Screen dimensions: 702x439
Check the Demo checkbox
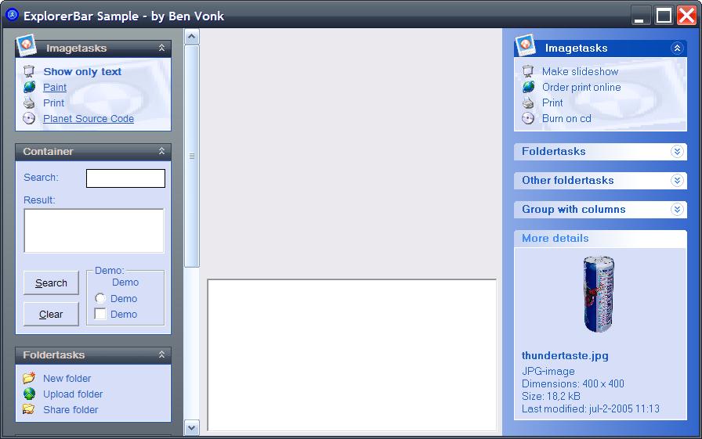point(100,315)
